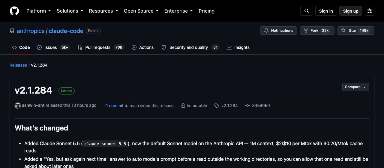This screenshot has width=384, height=168.
Task: Switch to the Code tab
Action: tap(21, 47)
